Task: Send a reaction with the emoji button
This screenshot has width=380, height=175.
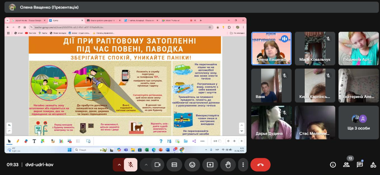Action: (192, 165)
